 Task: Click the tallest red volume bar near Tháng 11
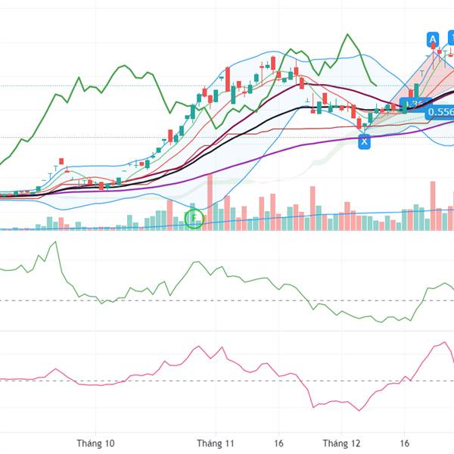[210, 202]
